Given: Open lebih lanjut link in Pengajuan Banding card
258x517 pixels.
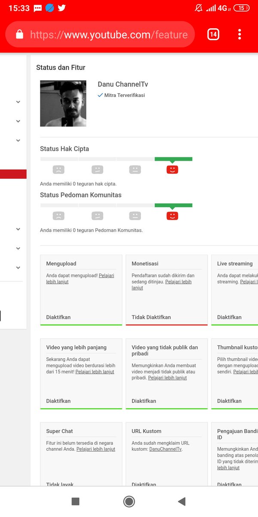Looking at the screenshot, I should coord(228,467).
